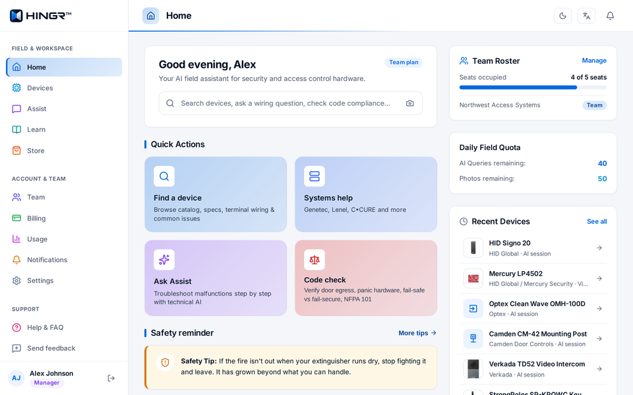Click the sparkle icon on Ask Assist
Screen dimensions: 633x395
[x=164, y=259]
